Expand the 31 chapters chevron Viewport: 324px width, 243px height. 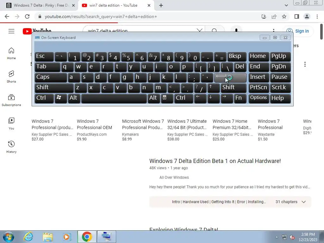coord(303,202)
